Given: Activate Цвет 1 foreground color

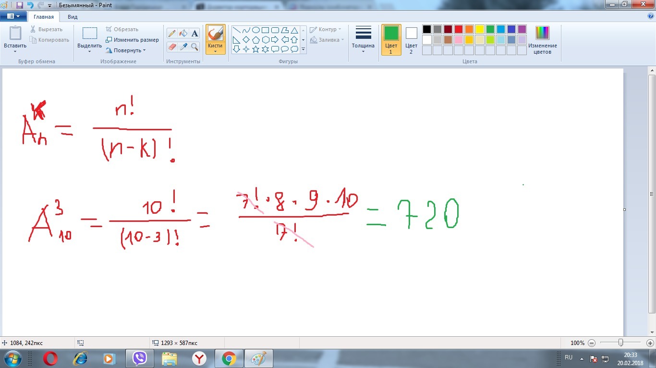Looking at the screenshot, I should pos(391,40).
